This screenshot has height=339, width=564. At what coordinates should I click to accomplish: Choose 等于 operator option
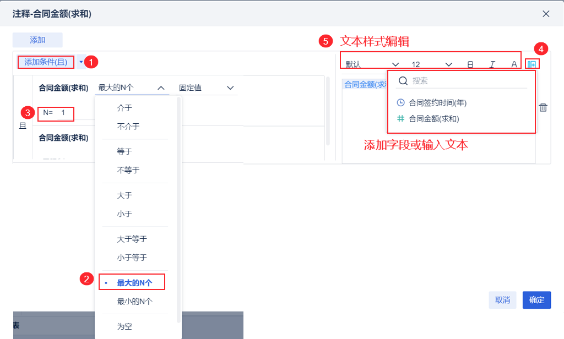pos(124,152)
